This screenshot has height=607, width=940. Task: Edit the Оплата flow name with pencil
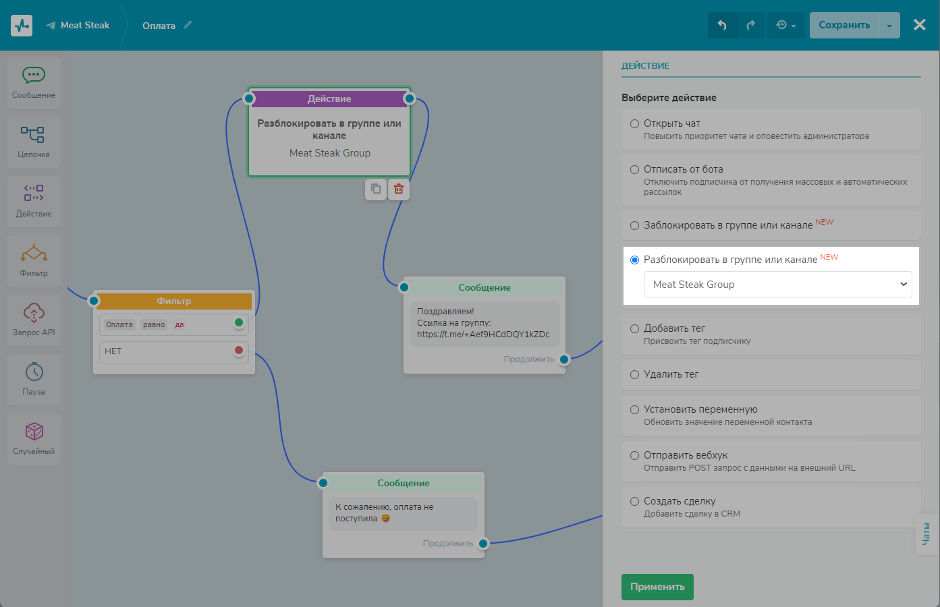click(x=188, y=25)
